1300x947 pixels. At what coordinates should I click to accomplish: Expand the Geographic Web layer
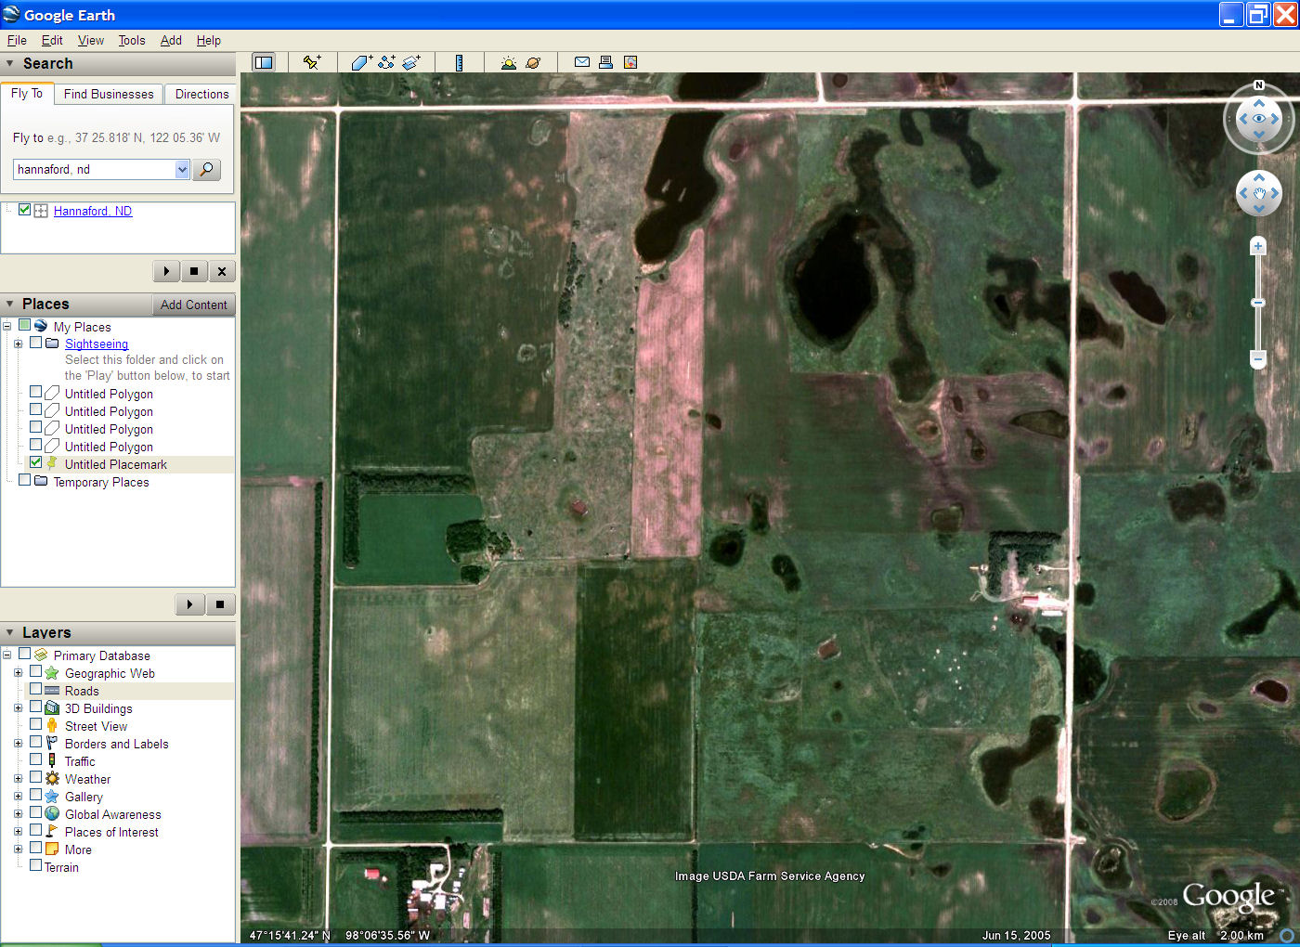click(18, 673)
